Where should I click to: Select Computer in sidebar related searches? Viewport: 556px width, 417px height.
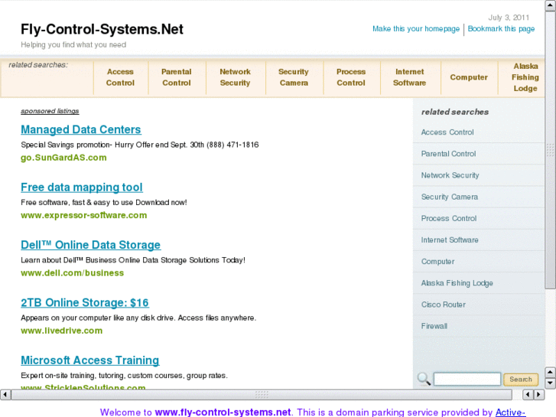tap(438, 262)
